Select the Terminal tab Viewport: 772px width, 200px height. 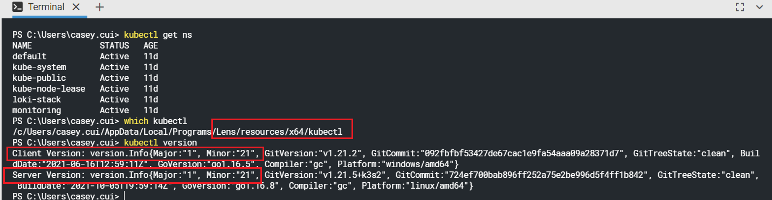click(x=45, y=8)
